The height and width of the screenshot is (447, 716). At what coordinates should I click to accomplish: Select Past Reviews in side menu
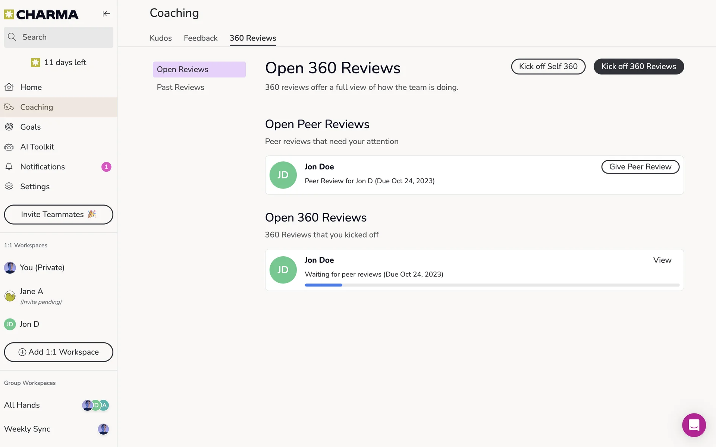coord(180,87)
